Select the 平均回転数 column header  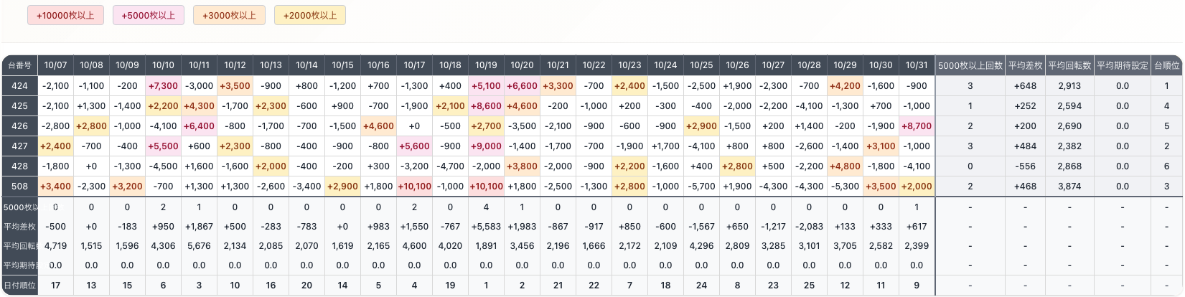tap(1069, 65)
